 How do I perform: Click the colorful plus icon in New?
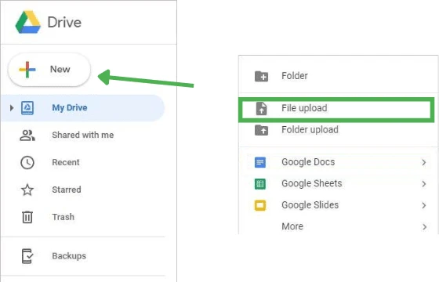pyautogui.click(x=27, y=70)
